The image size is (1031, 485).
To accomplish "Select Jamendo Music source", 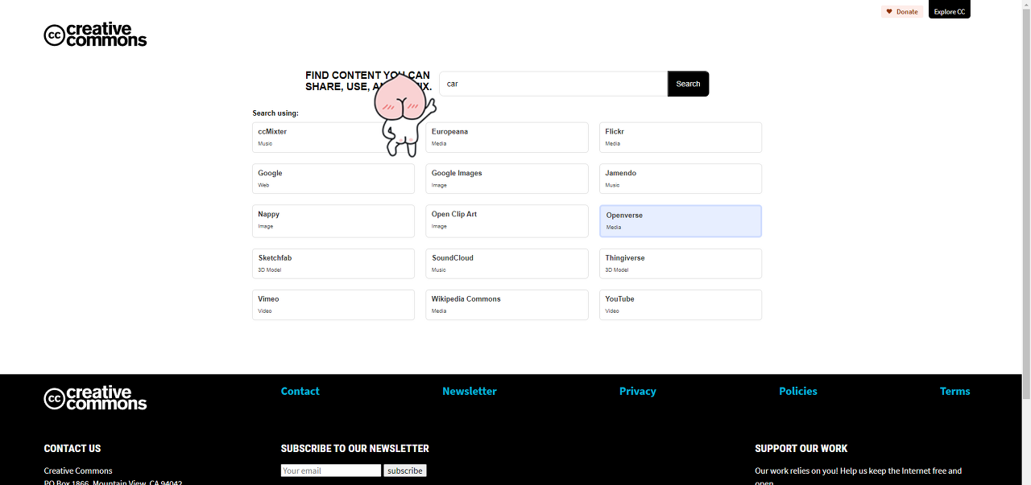I will tap(681, 179).
